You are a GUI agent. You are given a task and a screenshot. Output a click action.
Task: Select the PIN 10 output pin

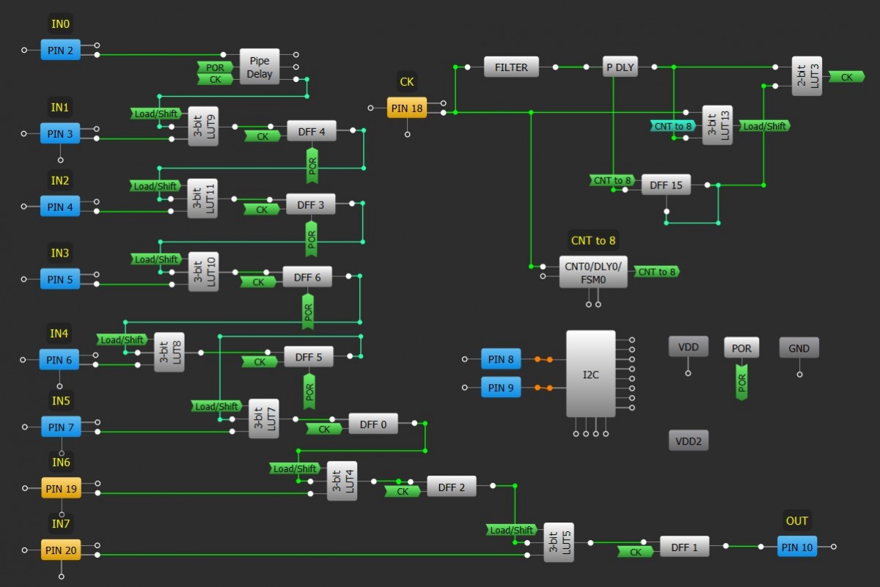coord(797,547)
